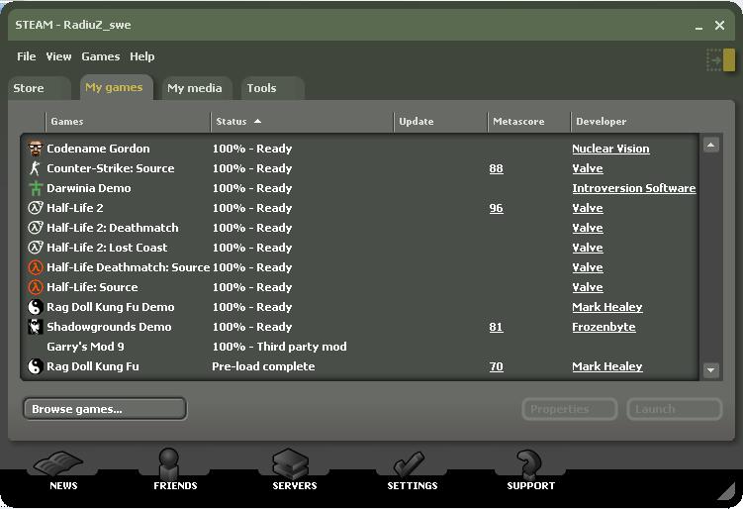
Task: Open Steam Settings
Action: pyautogui.click(x=412, y=470)
